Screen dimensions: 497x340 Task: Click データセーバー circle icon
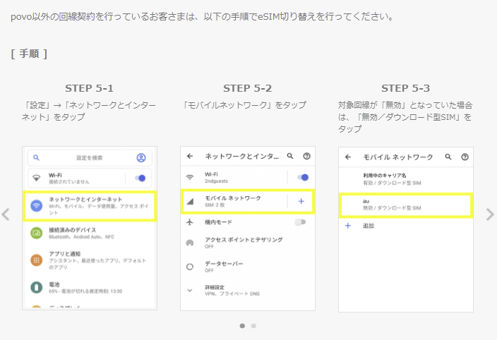(190, 267)
